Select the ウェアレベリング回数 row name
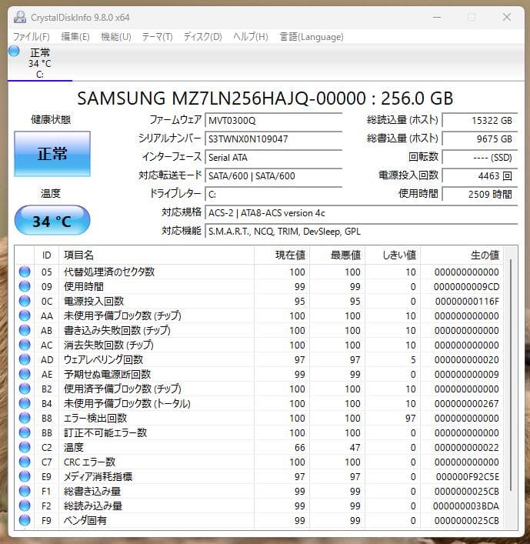The image size is (530, 544). pos(103,359)
